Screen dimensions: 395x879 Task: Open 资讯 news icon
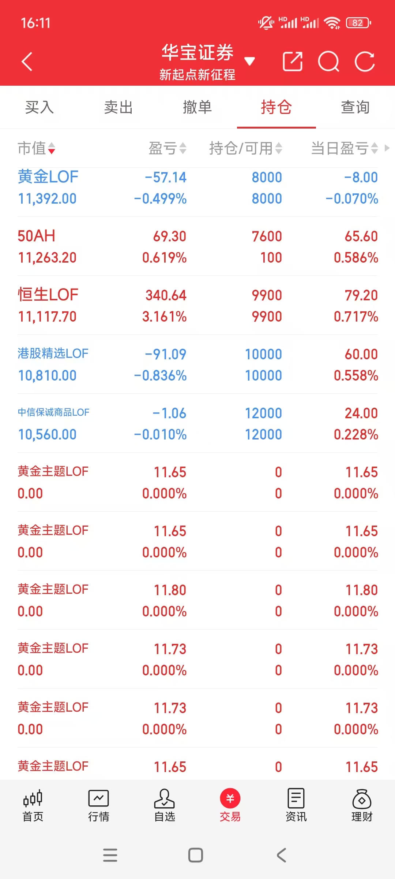(x=296, y=806)
